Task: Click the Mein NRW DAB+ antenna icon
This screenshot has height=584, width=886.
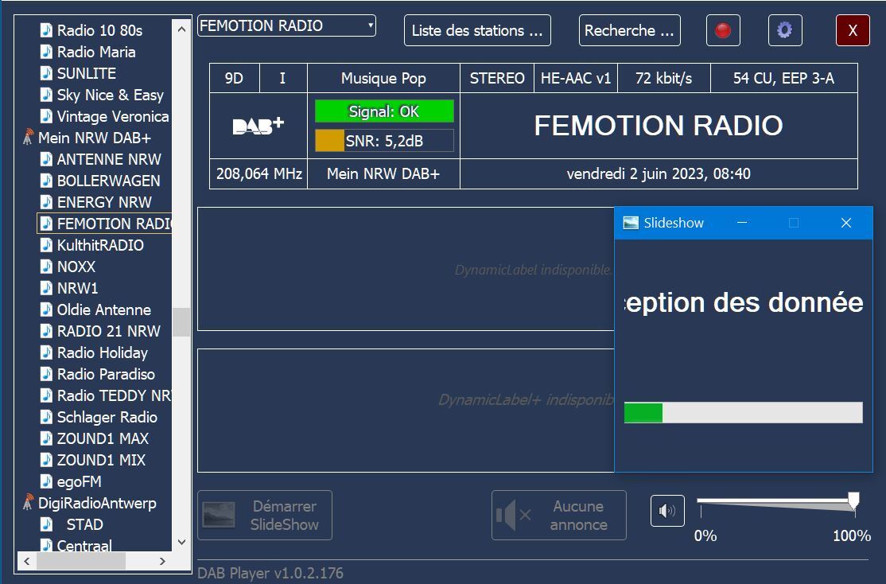Action: click(x=28, y=138)
